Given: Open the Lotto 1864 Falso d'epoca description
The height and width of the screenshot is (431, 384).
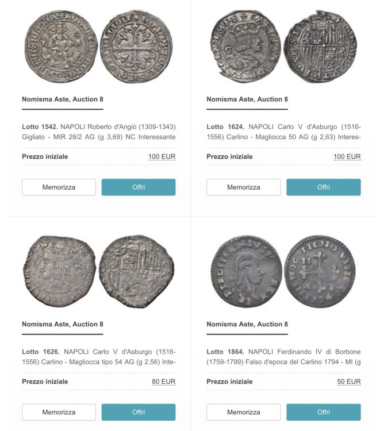Looking at the screenshot, I should click(283, 356).
